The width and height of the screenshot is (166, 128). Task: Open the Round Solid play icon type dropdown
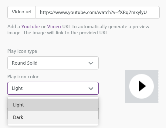[53, 63]
